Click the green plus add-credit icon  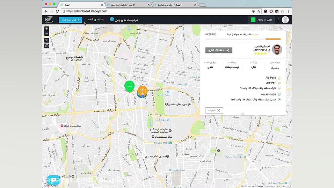pos(253,20)
